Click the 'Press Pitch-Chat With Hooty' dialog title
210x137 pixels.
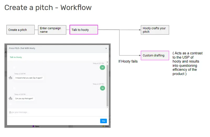click(x=22, y=48)
